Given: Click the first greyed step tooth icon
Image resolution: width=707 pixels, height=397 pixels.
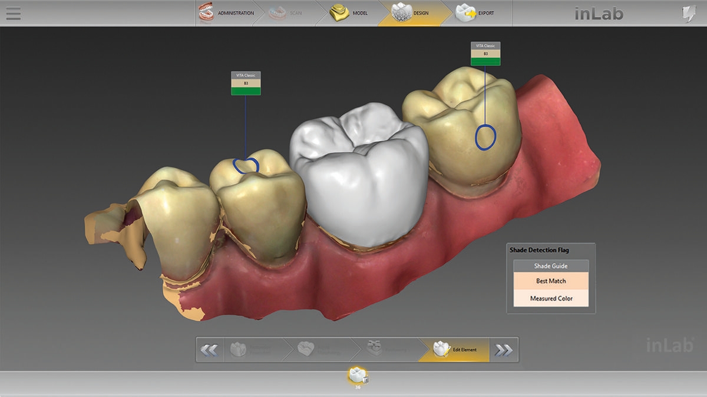Looking at the screenshot, I should [x=250, y=350].
